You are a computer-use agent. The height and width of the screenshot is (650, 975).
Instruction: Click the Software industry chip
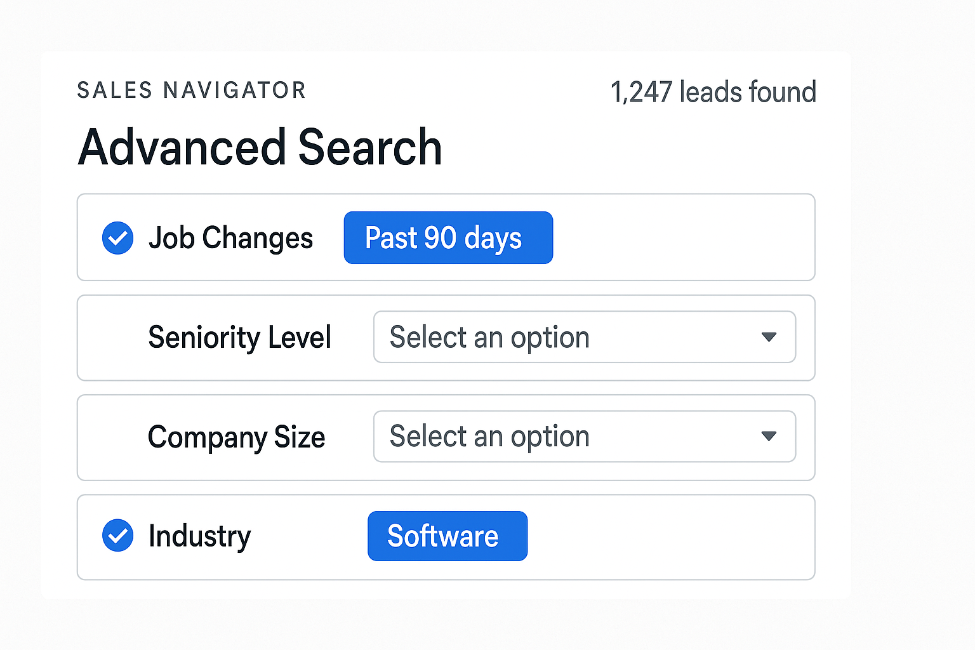pos(447,536)
